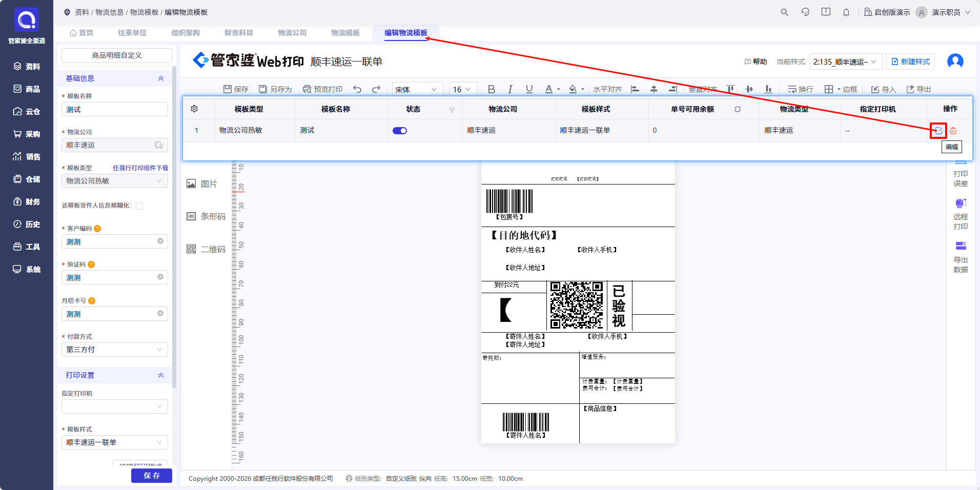The width and height of the screenshot is (980, 490).
Task: Click 另存为 in the toolbar
Action: [275, 89]
